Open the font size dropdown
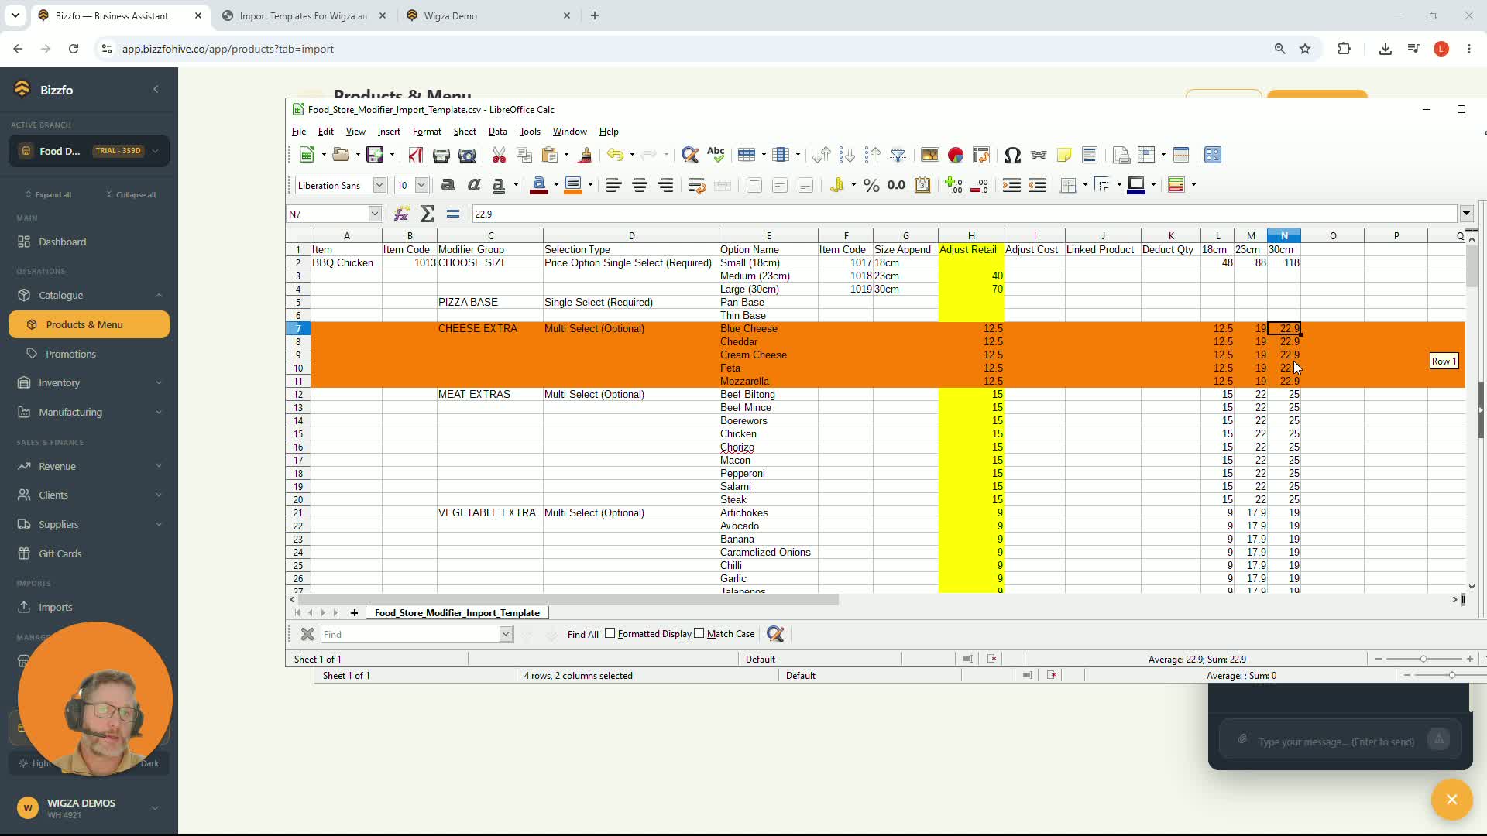 tap(421, 185)
